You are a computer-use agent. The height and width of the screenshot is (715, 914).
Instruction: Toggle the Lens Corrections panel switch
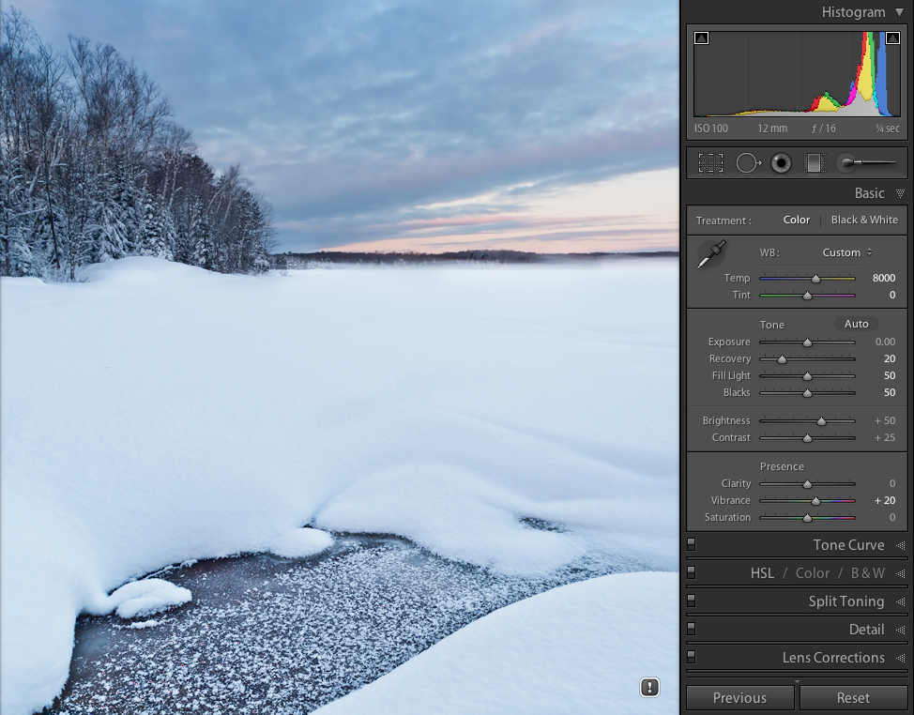click(x=692, y=656)
